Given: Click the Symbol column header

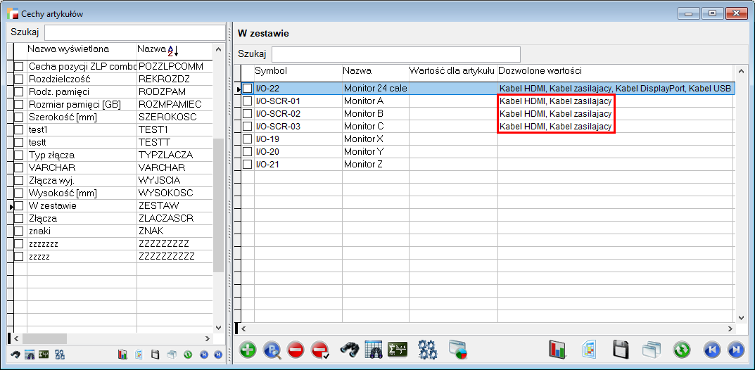Looking at the screenshot, I should (298, 71).
